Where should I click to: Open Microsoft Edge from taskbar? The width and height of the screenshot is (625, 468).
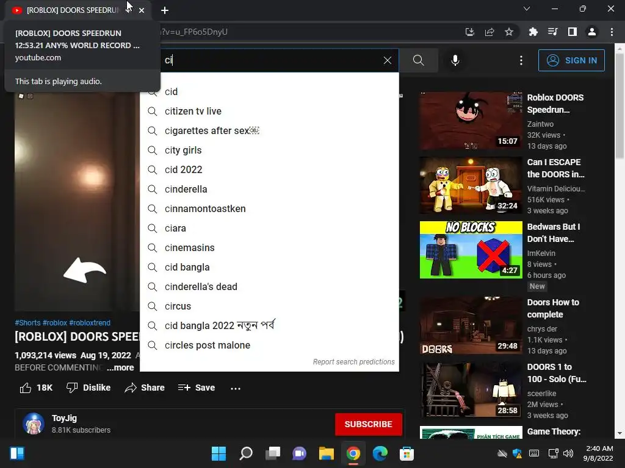pos(380,453)
